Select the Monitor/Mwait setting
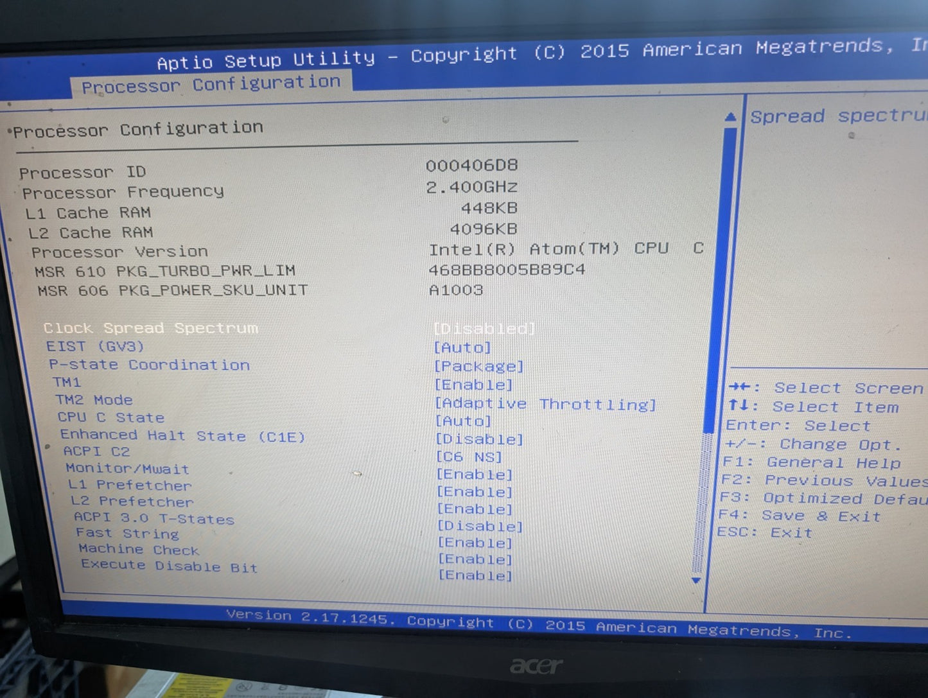Screen dimensions: 928x698 pos(127,469)
